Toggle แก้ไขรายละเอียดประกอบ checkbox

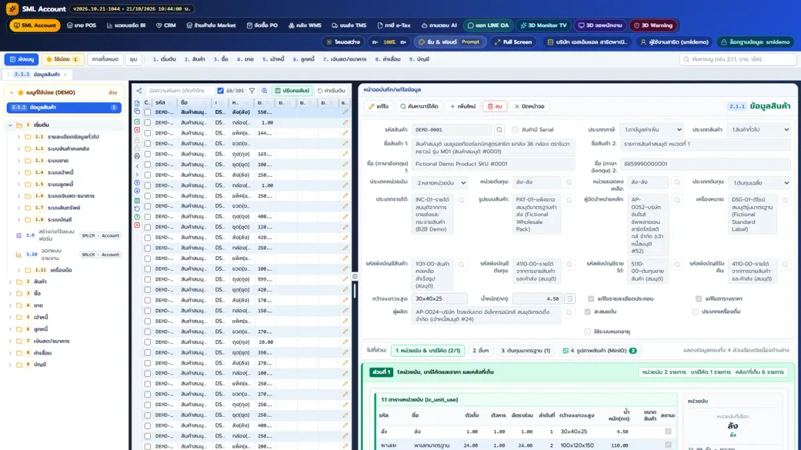pos(591,299)
